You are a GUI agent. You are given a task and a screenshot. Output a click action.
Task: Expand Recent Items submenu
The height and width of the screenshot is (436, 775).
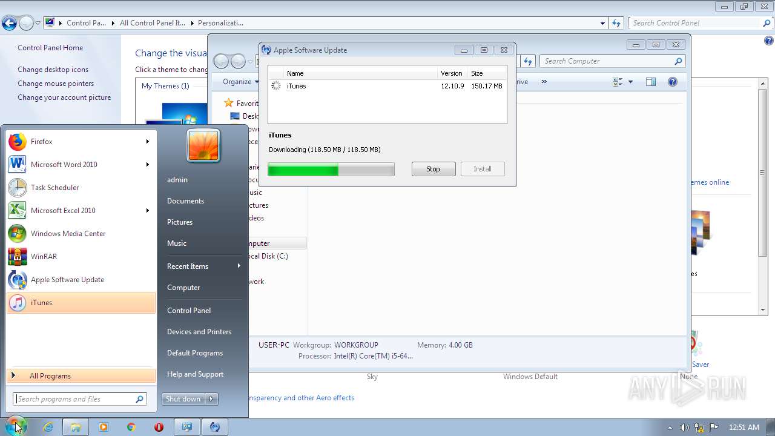(239, 266)
